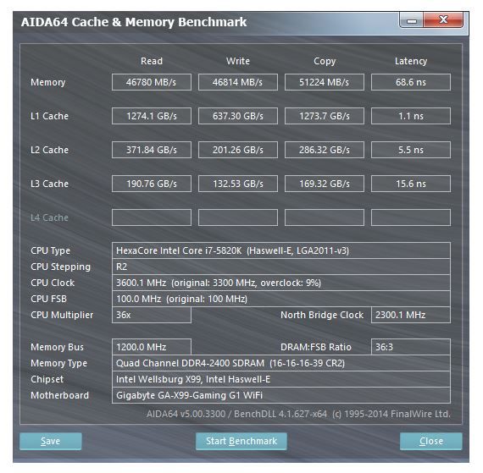
Task: Click L3 Cache write value 132.53 GB/s
Action: tap(238, 184)
